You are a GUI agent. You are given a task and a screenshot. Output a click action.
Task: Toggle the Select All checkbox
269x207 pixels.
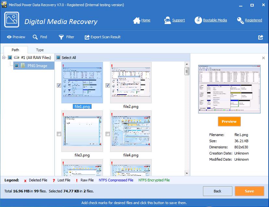tap(58, 57)
